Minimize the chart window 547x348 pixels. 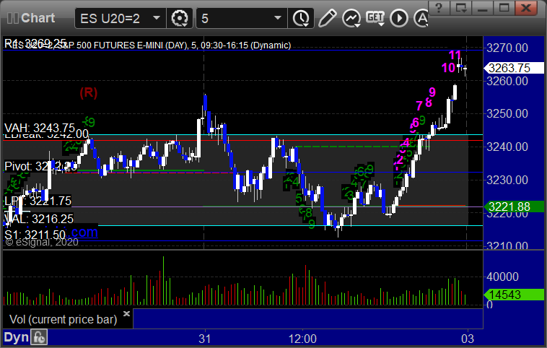pos(483,7)
